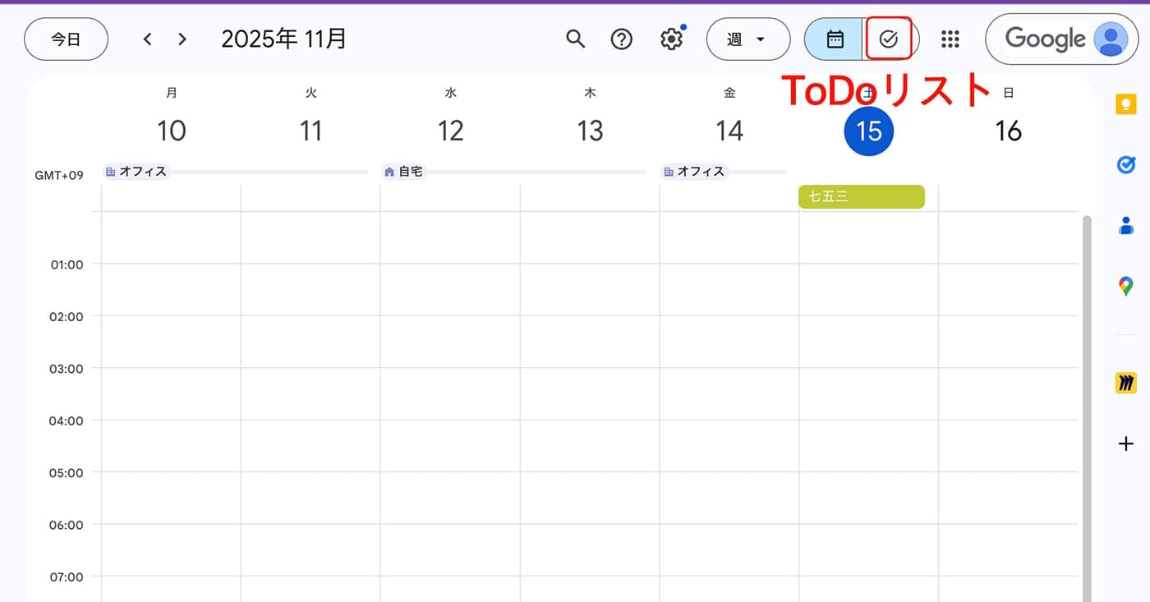
Task: Go to the previous week
Action: [x=147, y=39]
